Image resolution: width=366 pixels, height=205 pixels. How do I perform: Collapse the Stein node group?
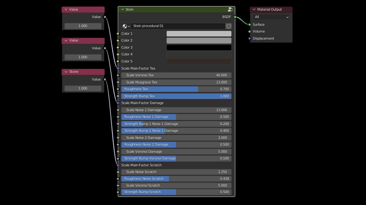coord(123,10)
